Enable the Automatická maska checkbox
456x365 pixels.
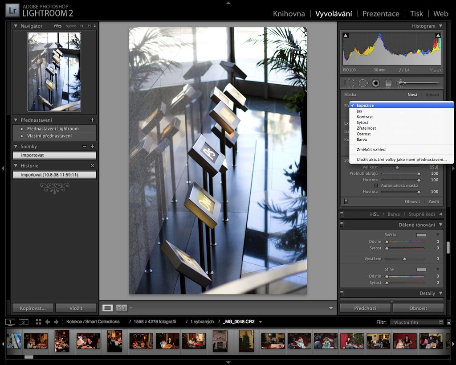click(x=376, y=185)
